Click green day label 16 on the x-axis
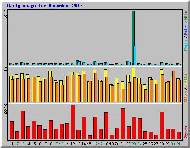190x148 pixels. [95, 144]
